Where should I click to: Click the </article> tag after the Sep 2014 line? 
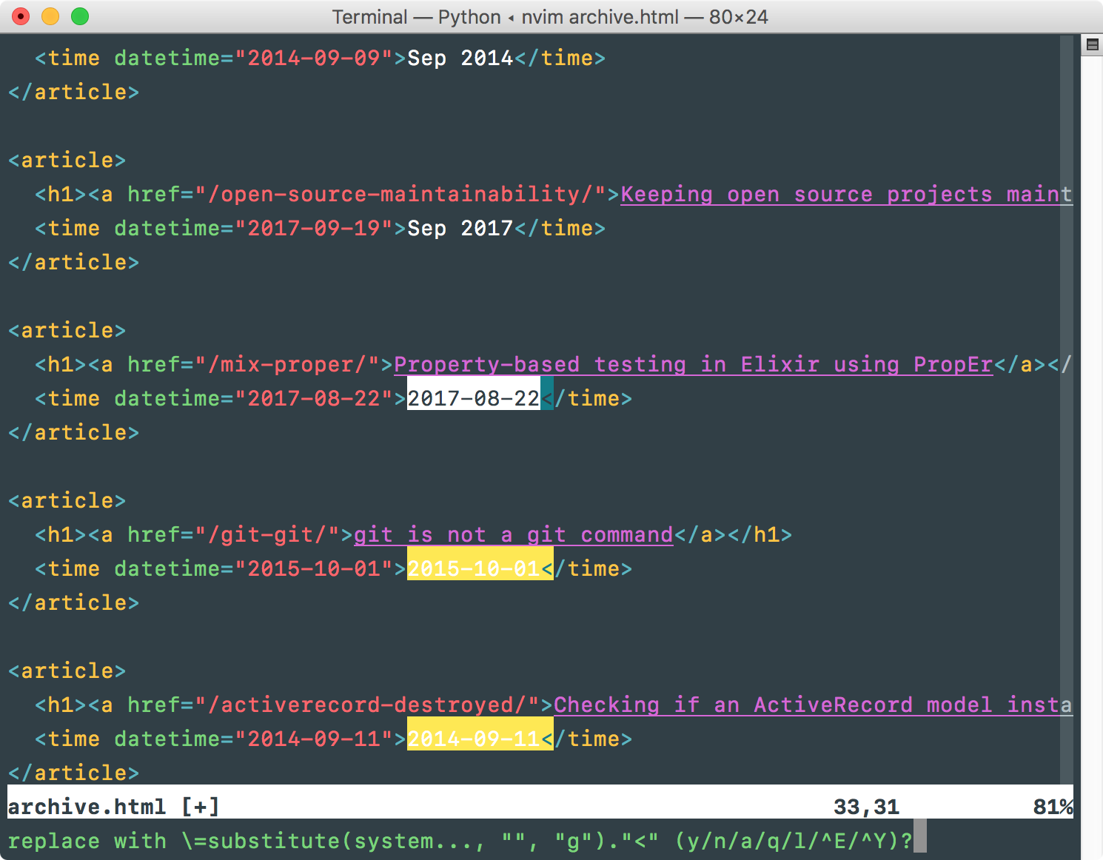pyautogui.click(x=74, y=92)
